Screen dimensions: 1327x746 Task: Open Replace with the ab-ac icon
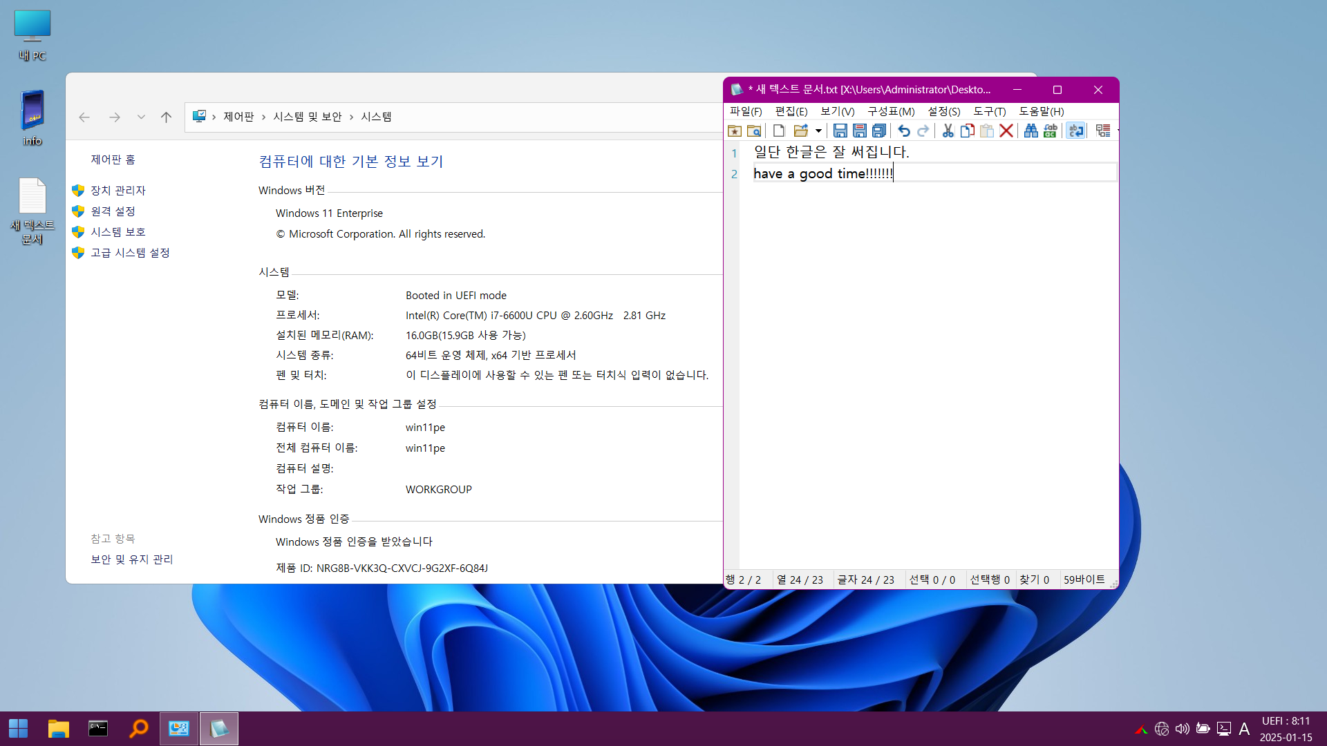1051,131
